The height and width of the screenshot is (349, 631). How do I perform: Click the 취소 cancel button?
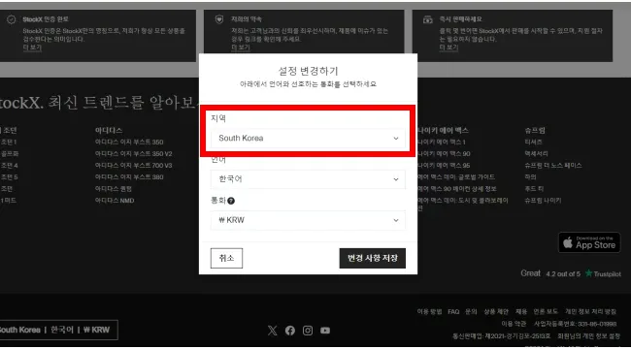click(226, 258)
